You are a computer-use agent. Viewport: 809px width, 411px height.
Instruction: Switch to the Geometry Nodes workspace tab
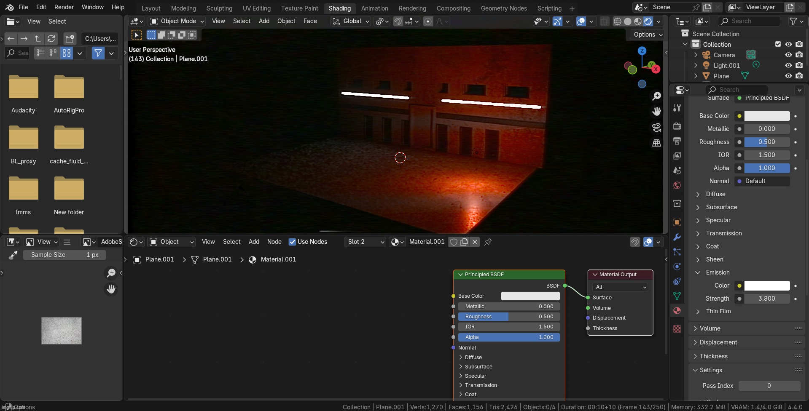click(x=504, y=8)
